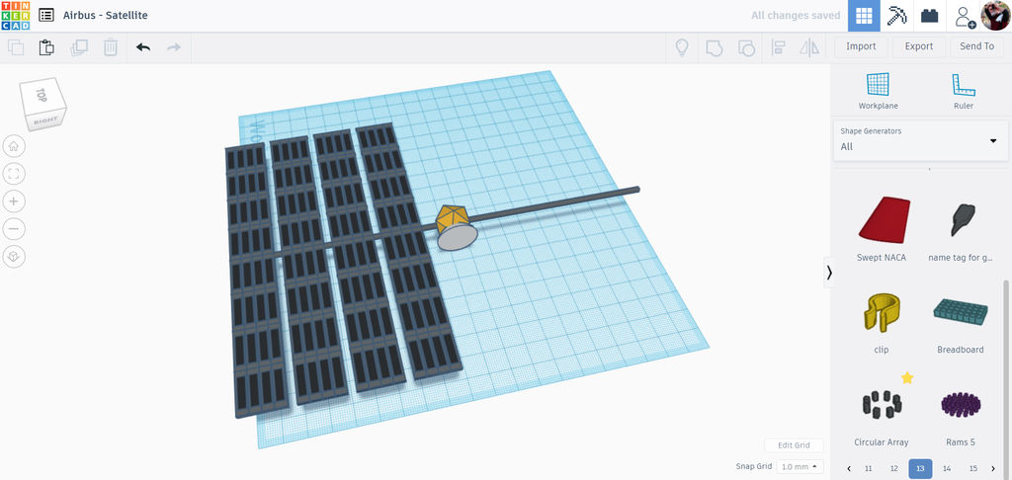Screen dimensions: 1012x480
Task: Open the Shape Generators All dropdown
Action: [x=920, y=140]
